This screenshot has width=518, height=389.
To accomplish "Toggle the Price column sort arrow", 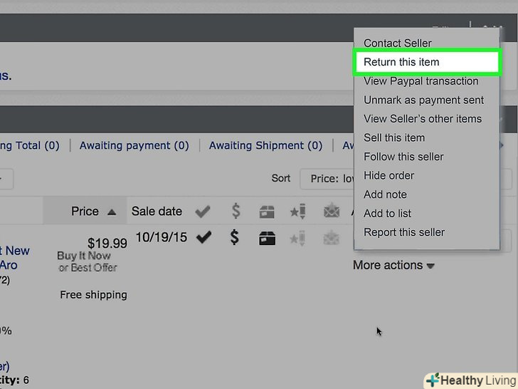I will [x=112, y=212].
